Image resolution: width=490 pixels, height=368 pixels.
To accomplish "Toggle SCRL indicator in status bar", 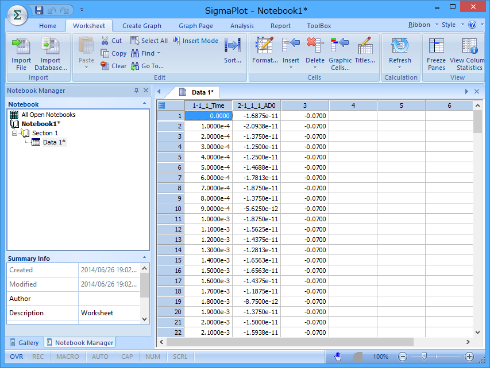I will [180, 357].
